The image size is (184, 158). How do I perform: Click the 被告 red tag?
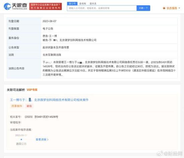29,106
